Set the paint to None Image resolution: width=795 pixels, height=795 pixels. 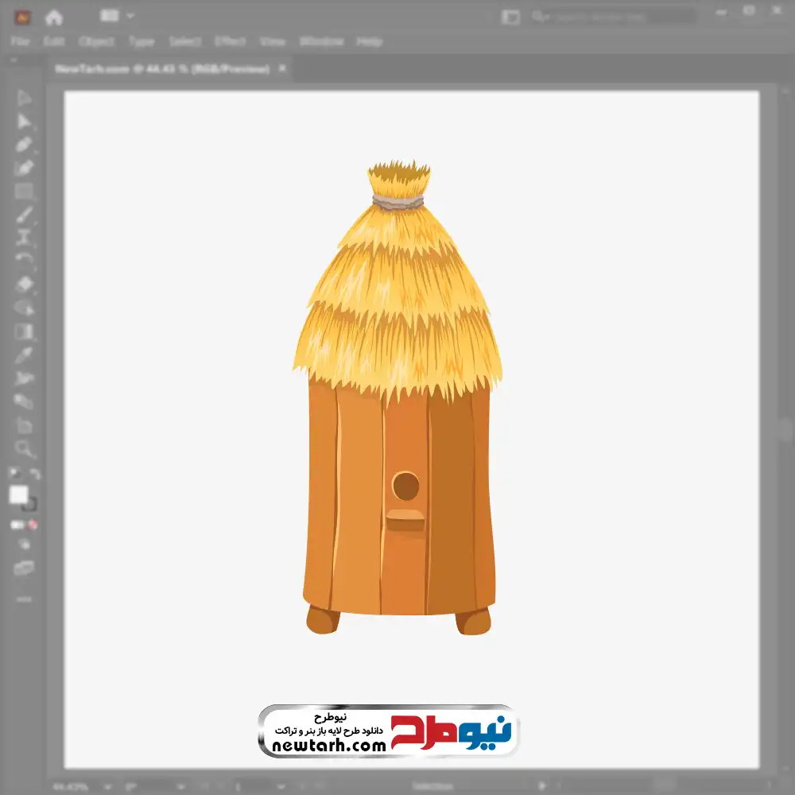point(33,525)
